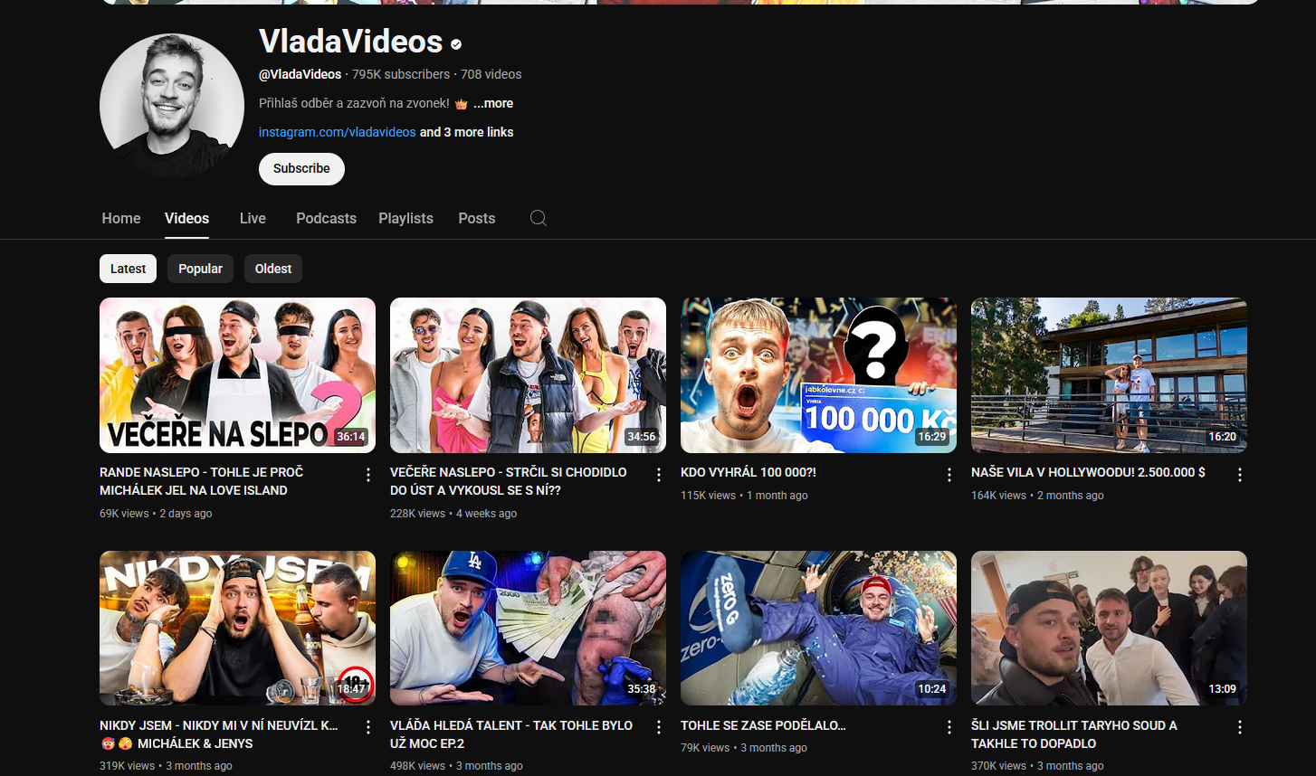Image resolution: width=1316 pixels, height=776 pixels.
Task: Open options menu for NIKDY JSEM video
Action: click(368, 727)
